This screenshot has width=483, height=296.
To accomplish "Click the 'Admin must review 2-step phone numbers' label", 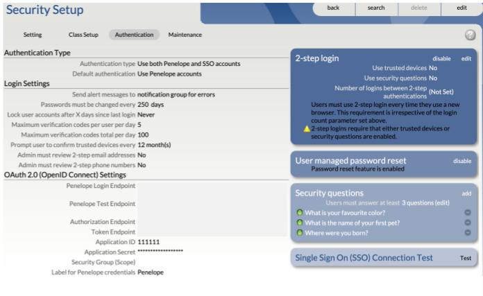I will tap(77, 165).
